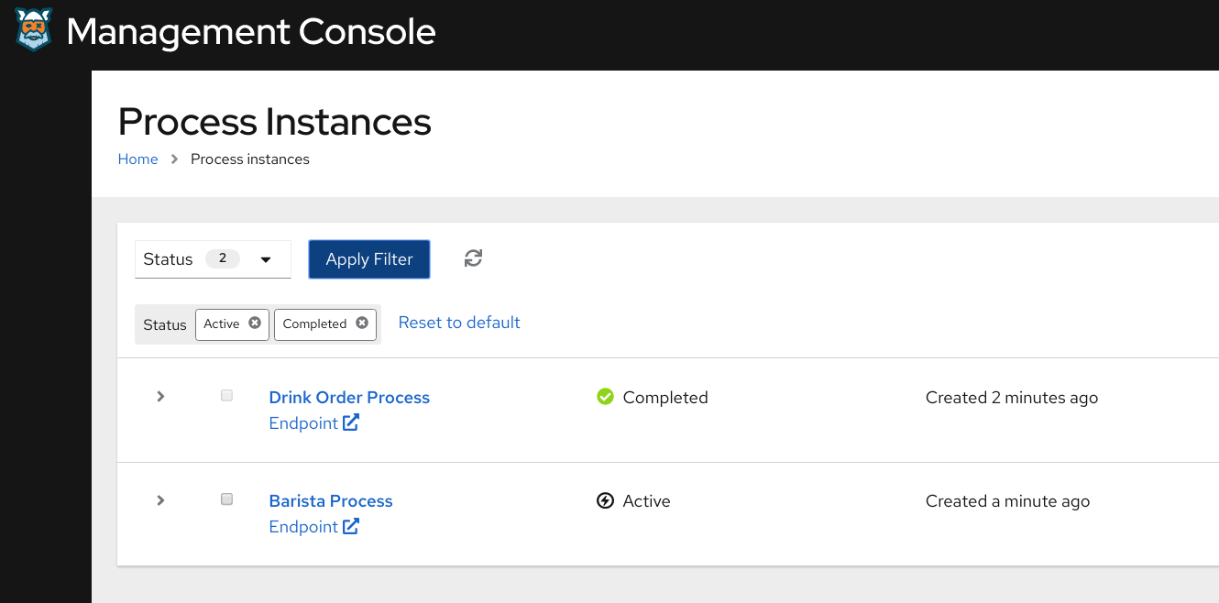Open the Status filter dropdown
The image size is (1219, 603).
[213, 258]
